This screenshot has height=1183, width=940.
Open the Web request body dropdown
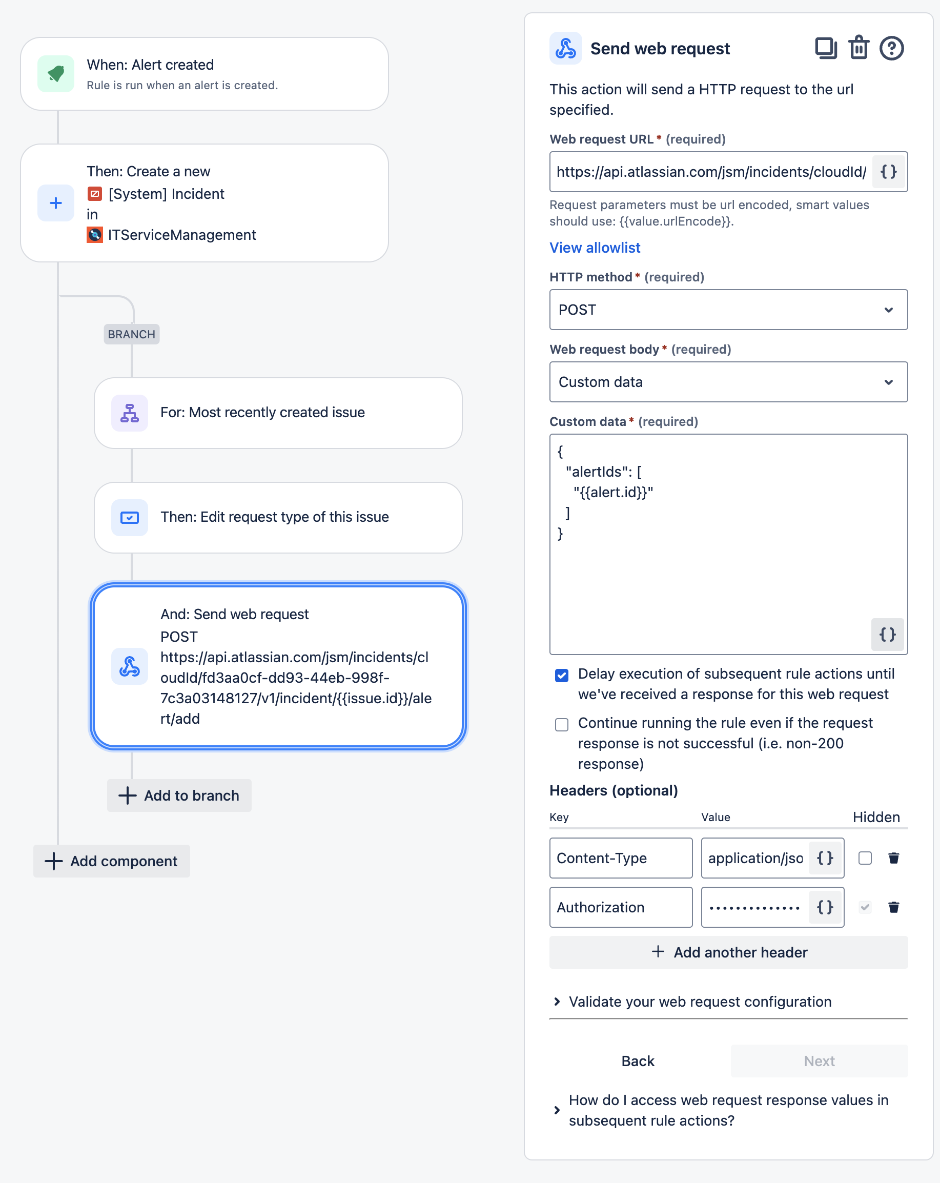(x=728, y=382)
